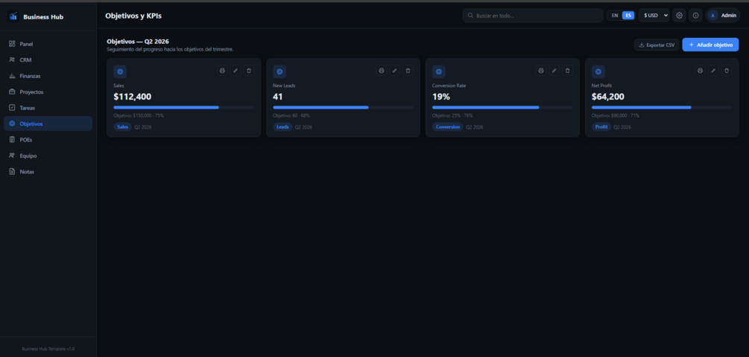Screen dimensions: 749x357
Task: Click the Business Hub logo icon
Action: (13, 16)
